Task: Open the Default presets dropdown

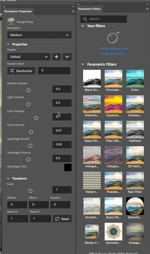Action: [29, 57]
